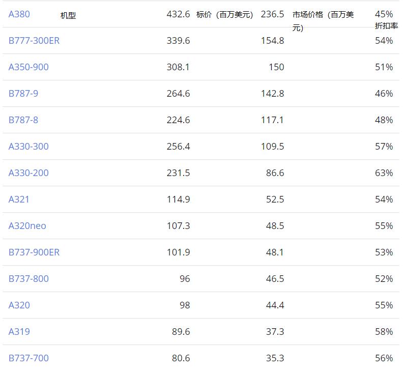Open the B777-300ER aircraft link
The image size is (405, 373).
point(34,41)
